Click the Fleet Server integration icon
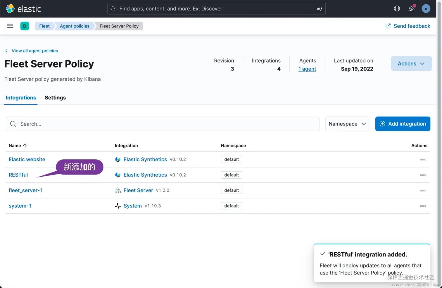Screen dimensions: 442x288 pyautogui.click(x=118, y=190)
